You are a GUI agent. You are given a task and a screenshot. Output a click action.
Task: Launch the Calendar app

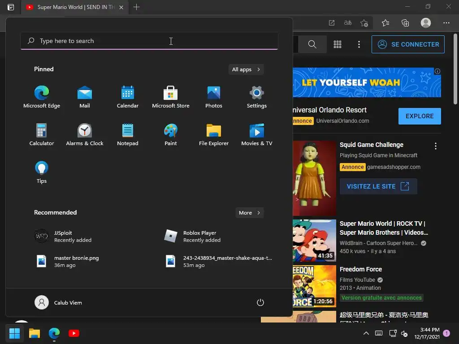click(x=128, y=97)
